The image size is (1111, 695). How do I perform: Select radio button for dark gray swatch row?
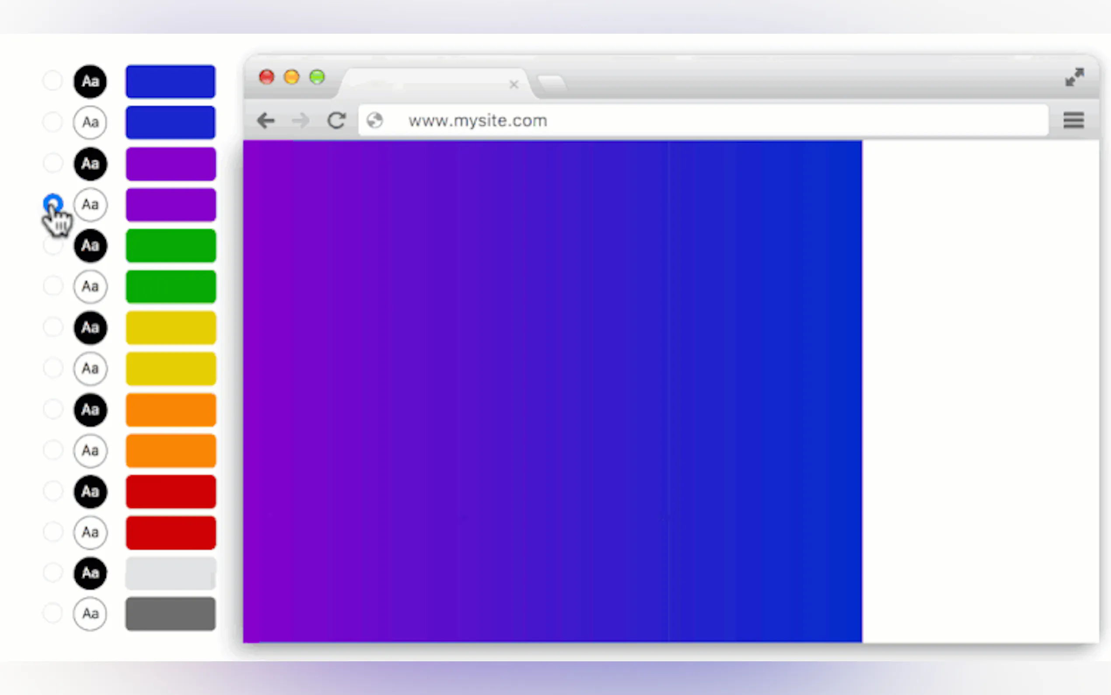(52, 613)
